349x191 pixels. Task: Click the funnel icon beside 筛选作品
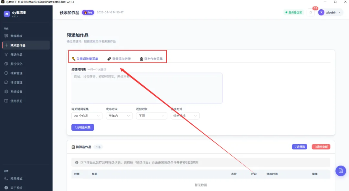tap(6, 54)
